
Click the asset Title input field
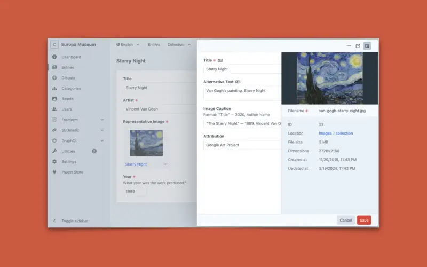(242, 69)
